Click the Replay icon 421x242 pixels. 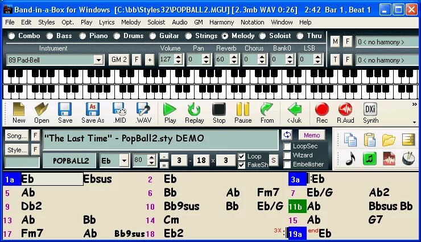point(194,110)
